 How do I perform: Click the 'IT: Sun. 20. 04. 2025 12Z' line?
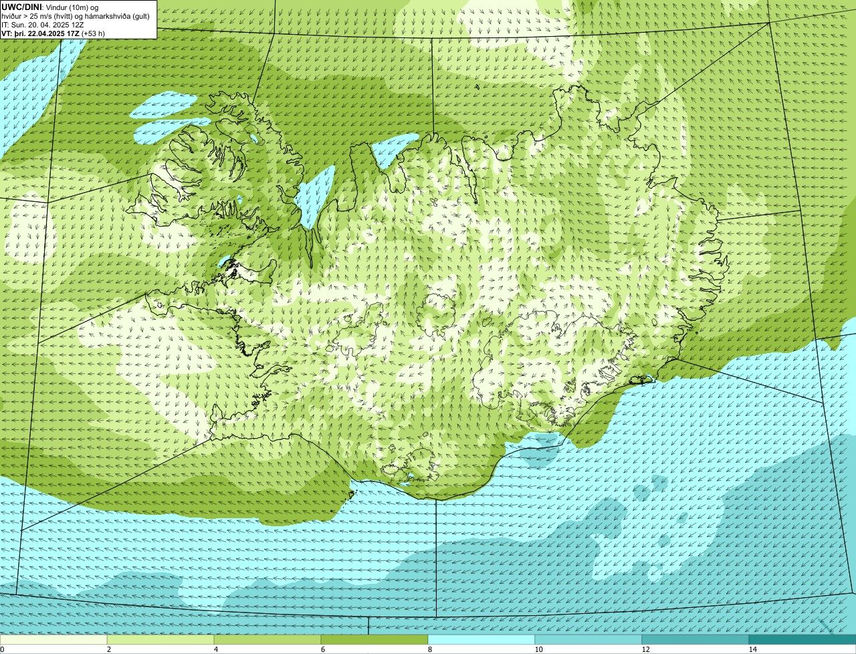coord(43,25)
